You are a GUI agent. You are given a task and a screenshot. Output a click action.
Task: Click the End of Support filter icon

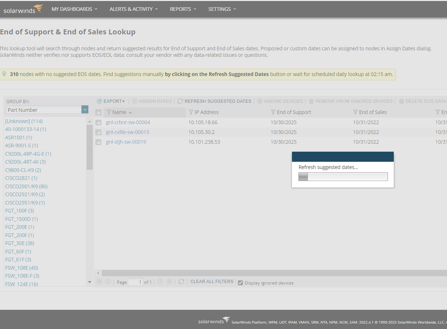coord(273,112)
